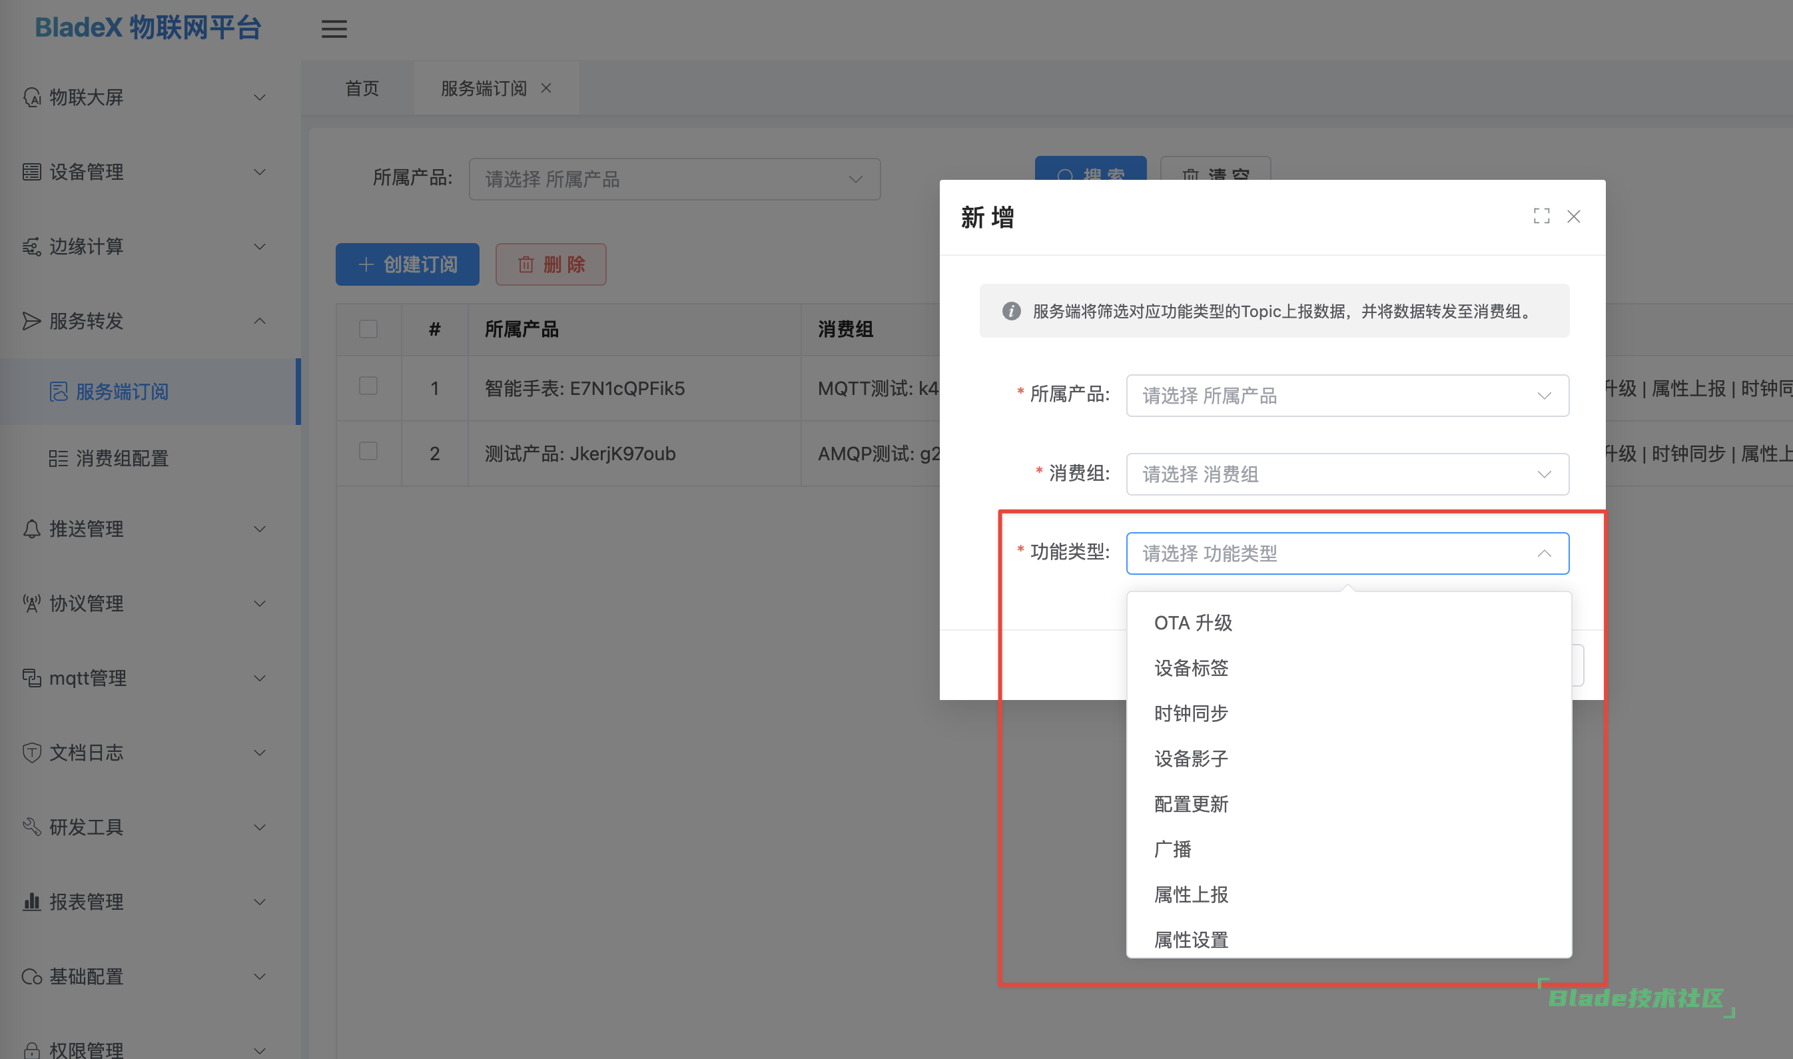This screenshot has height=1059, width=1793.
Task: Click cell 智能手表: E7N1cQPFik5
Action: point(634,389)
